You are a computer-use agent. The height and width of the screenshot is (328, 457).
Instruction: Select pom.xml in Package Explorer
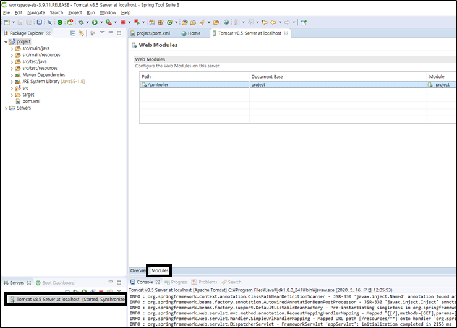tap(31, 101)
